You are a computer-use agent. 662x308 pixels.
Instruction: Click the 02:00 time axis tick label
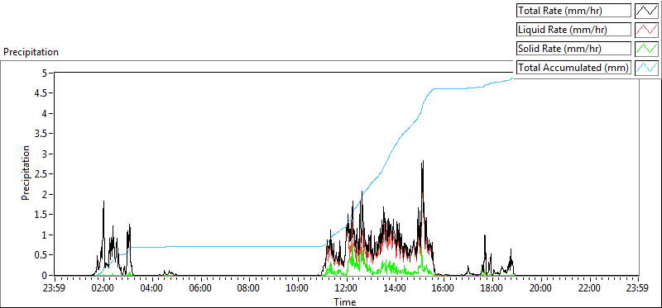(x=103, y=289)
